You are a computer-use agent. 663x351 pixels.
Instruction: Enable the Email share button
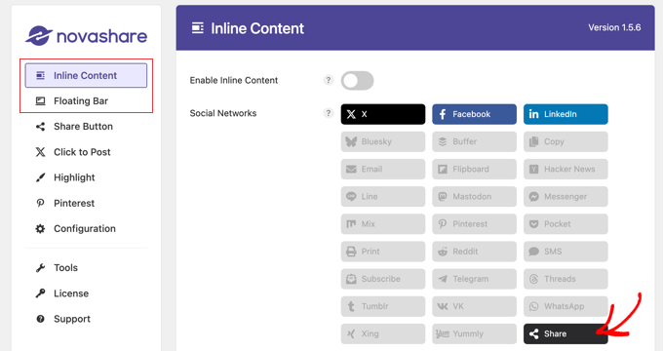[x=383, y=169]
